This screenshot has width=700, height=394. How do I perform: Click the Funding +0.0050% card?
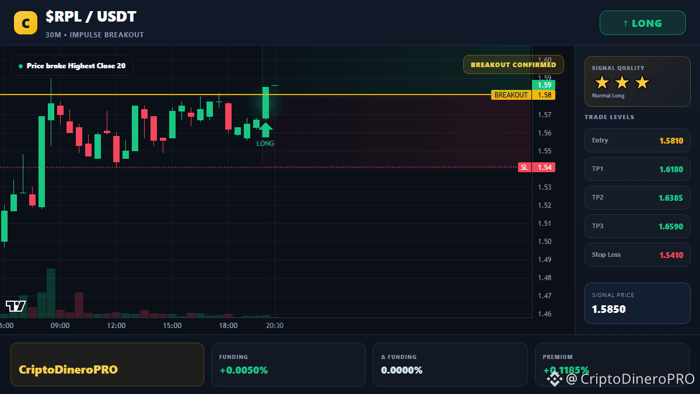(x=288, y=364)
